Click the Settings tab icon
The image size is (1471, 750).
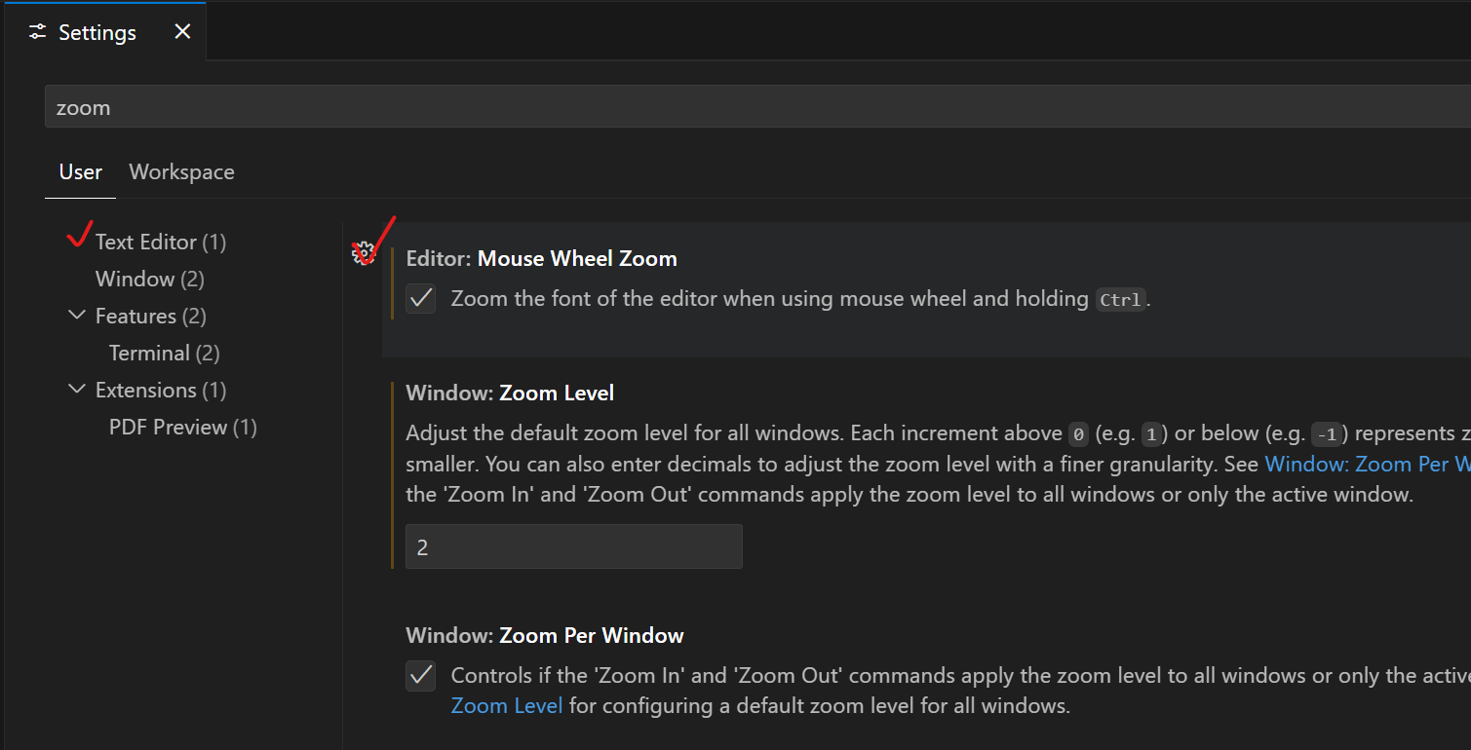37,32
